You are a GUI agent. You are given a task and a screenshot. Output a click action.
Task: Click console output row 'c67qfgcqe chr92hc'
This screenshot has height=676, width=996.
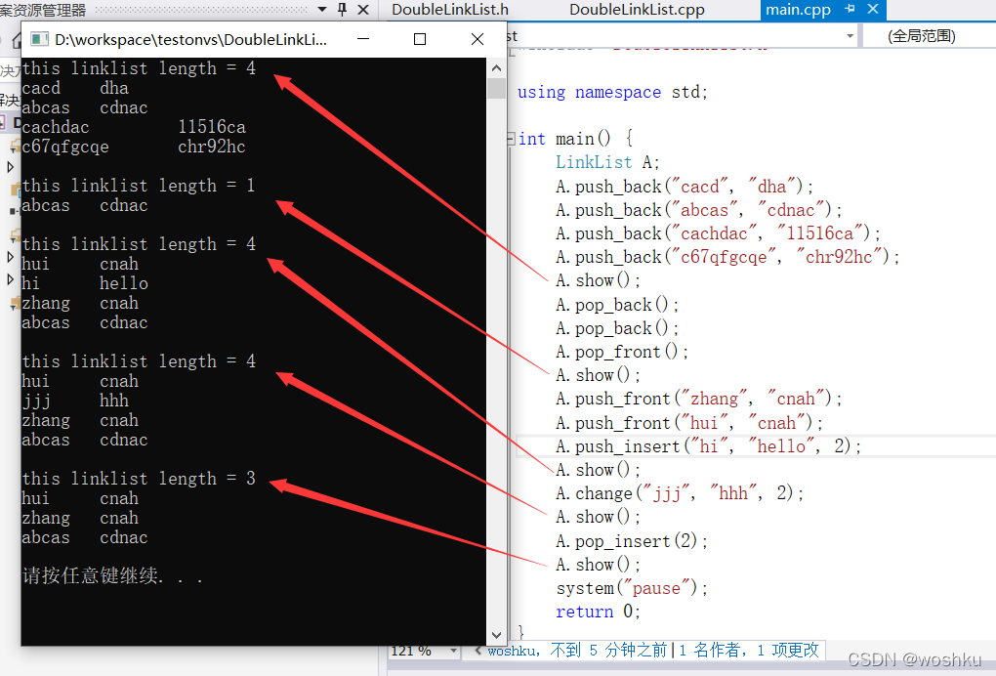(x=134, y=147)
